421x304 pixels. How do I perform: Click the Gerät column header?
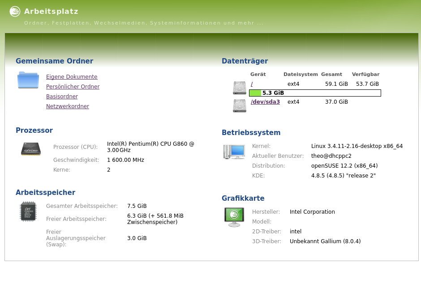(258, 75)
